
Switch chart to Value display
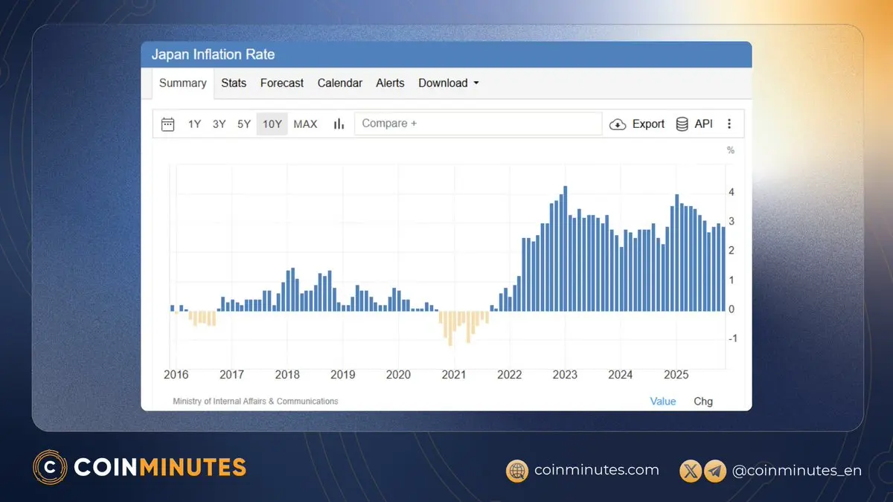(663, 401)
